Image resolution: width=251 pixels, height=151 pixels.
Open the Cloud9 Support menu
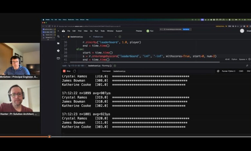click(x=119, y=31)
